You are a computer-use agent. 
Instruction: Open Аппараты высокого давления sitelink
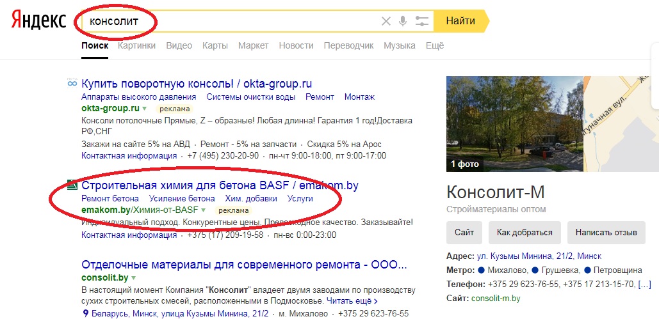pyautogui.click(x=139, y=97)
